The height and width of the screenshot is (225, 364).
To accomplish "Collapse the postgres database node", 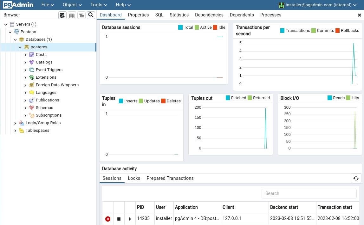I will click(20, 47).
